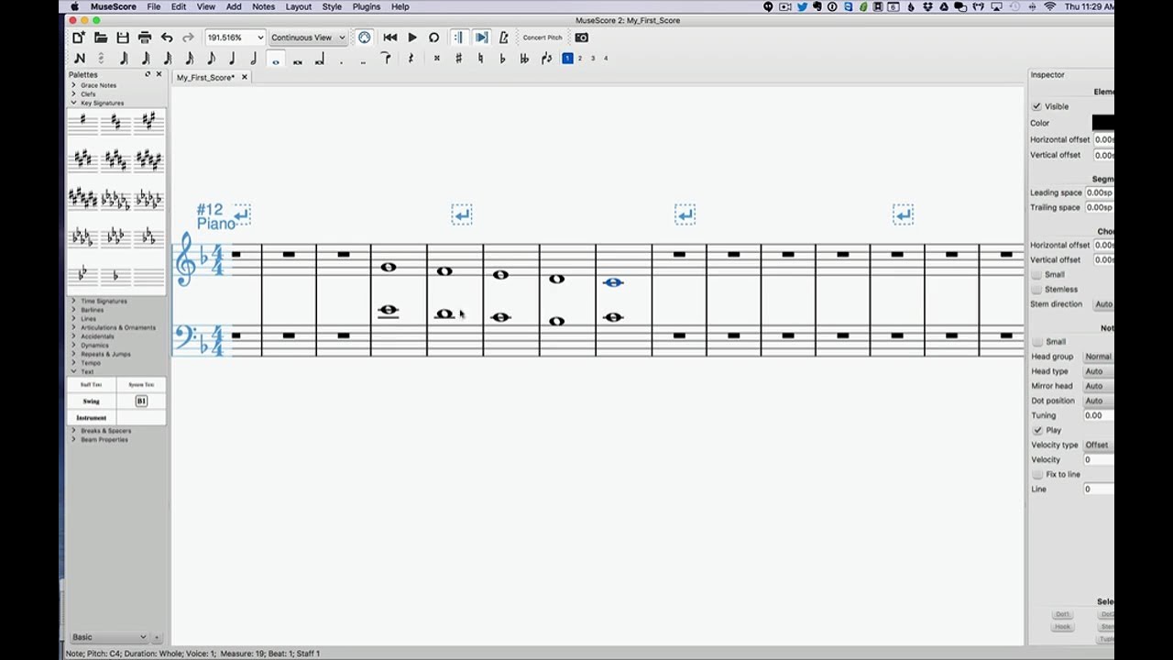1173x660 pixels.
Task: Toggle Concert Pitch button
Action: point(543,38)
